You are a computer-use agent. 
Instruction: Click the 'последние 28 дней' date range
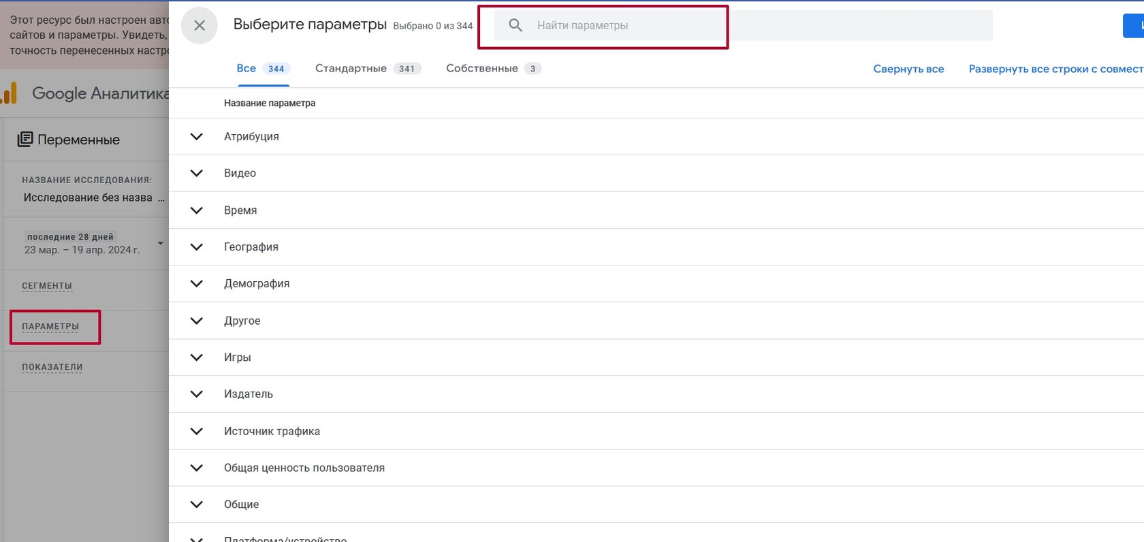point(70,236)
